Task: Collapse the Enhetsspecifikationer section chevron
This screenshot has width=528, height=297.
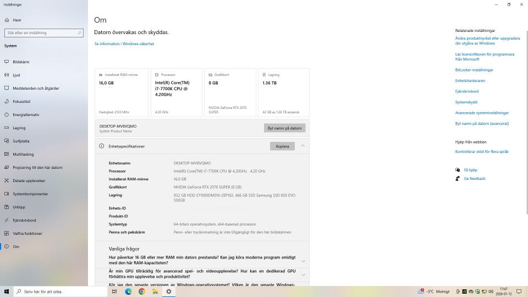Action: [302, 146]
